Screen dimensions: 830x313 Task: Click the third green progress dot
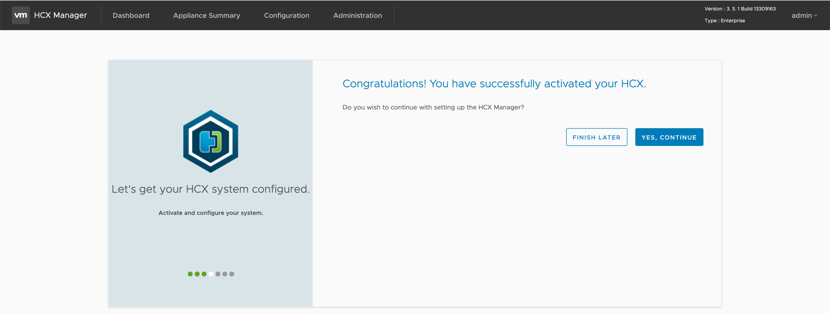pyautogui.click(x=204, y=274)
